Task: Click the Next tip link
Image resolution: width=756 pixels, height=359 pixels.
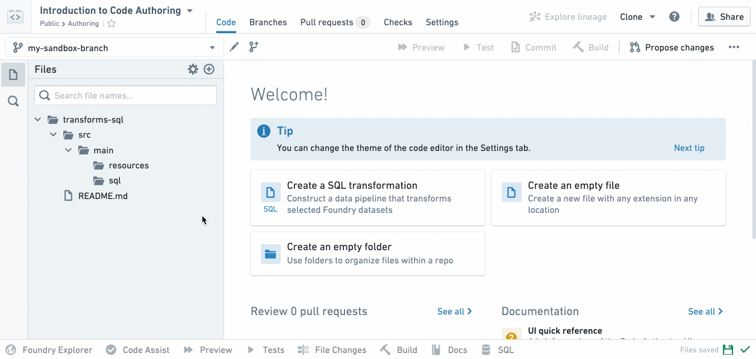Action: 689,148
